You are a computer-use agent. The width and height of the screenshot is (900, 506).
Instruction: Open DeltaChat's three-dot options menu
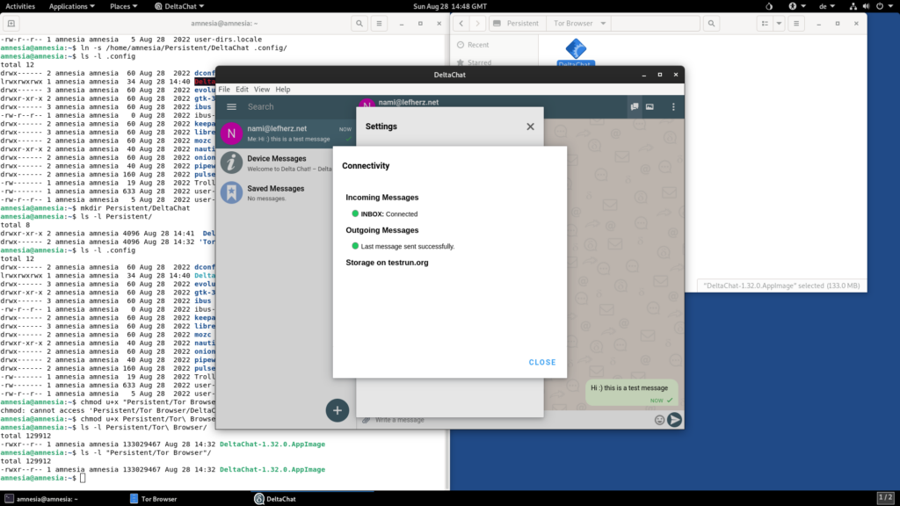tap(673, 106)
